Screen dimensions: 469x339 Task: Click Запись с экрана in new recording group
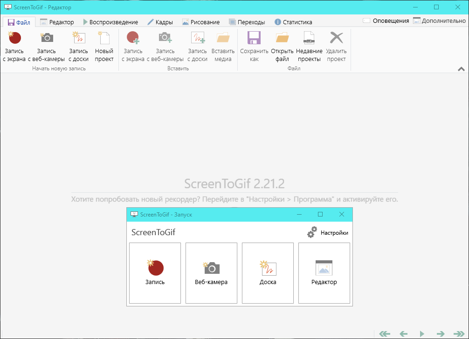click(x=14, y=47)
